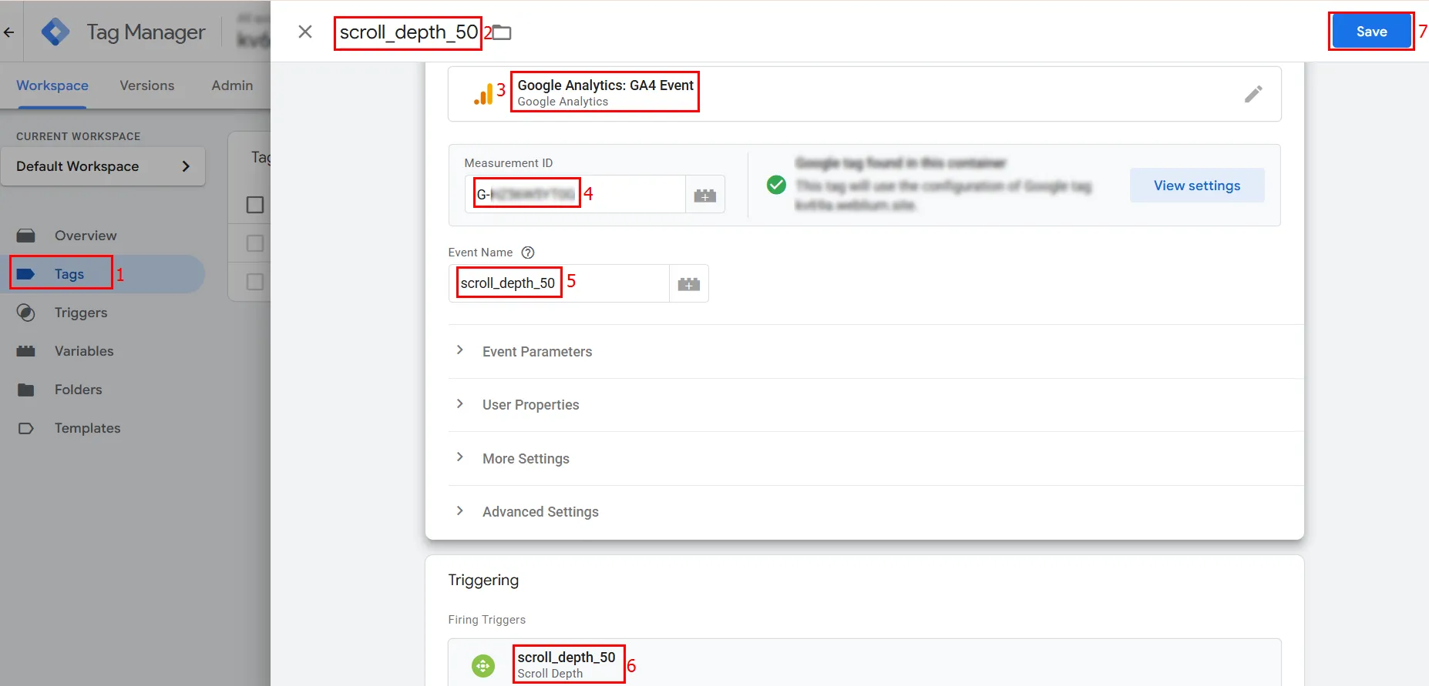Click the variable picker icon beside Event Name
Screen dimensions: 1429x686
tap(688, 284)
